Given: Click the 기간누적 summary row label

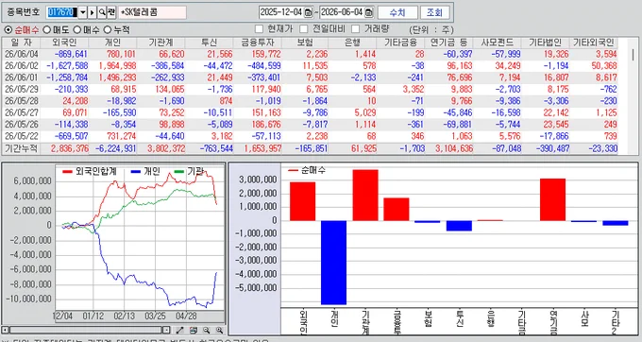Looking at the screenshot, I should pos(21,148).
